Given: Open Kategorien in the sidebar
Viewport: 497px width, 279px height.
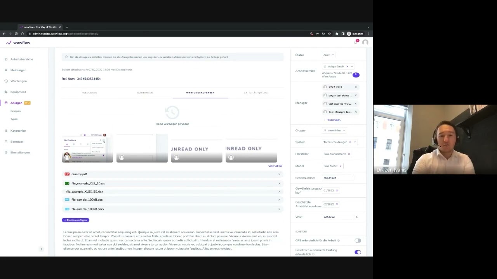Looking at the screenshot, I should coord(18,131).
